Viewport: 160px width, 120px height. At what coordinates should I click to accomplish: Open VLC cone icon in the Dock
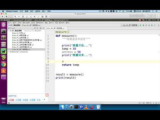[86, 107]
